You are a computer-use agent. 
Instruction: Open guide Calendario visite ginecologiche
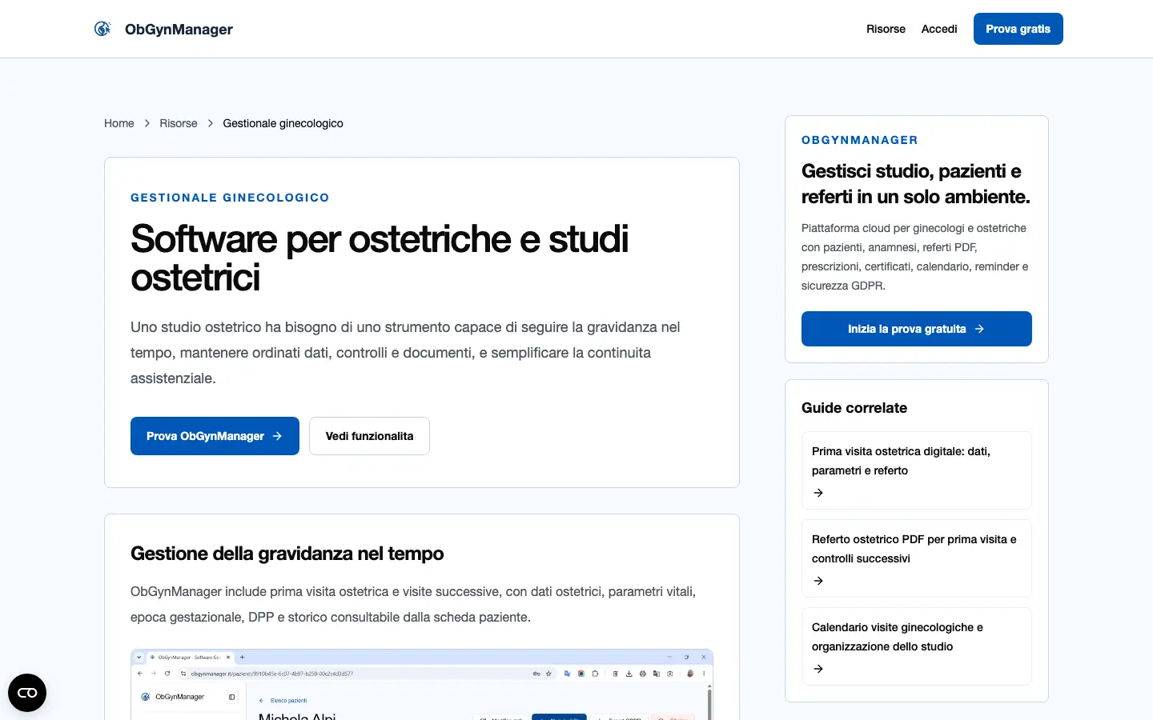917,646
